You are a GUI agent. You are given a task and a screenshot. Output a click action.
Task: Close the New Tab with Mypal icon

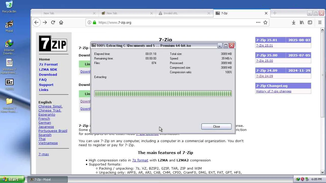pyautogui.click(x=152, y=13)
